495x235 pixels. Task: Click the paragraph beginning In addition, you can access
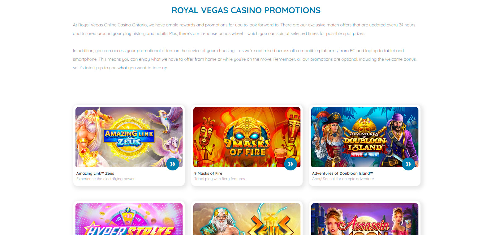pos(245,59)
